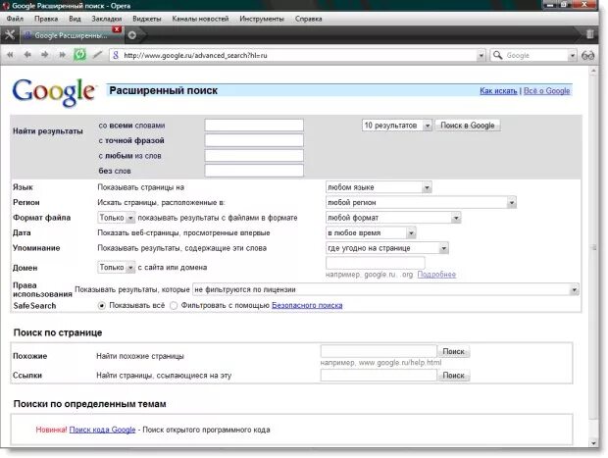Screen dimensions: 608x458
Task: Go forward with the forward arrow
Action: coord(44,55)
